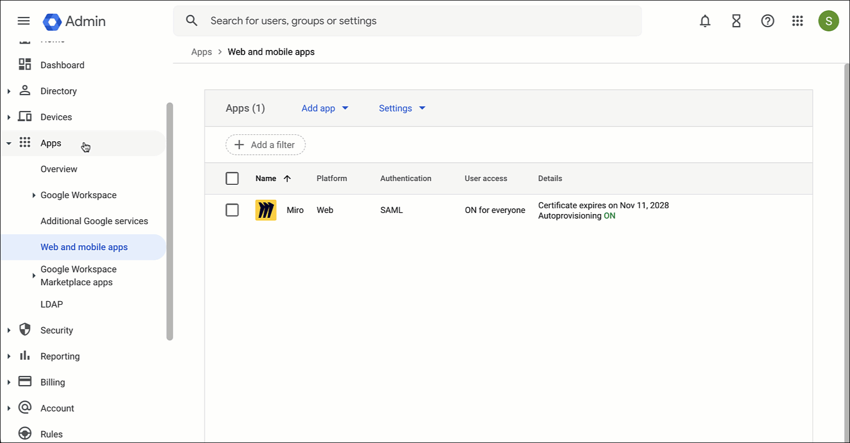This screenshot has width=850, height=443.
Task: Click the user account avatar
Action: 828,21
